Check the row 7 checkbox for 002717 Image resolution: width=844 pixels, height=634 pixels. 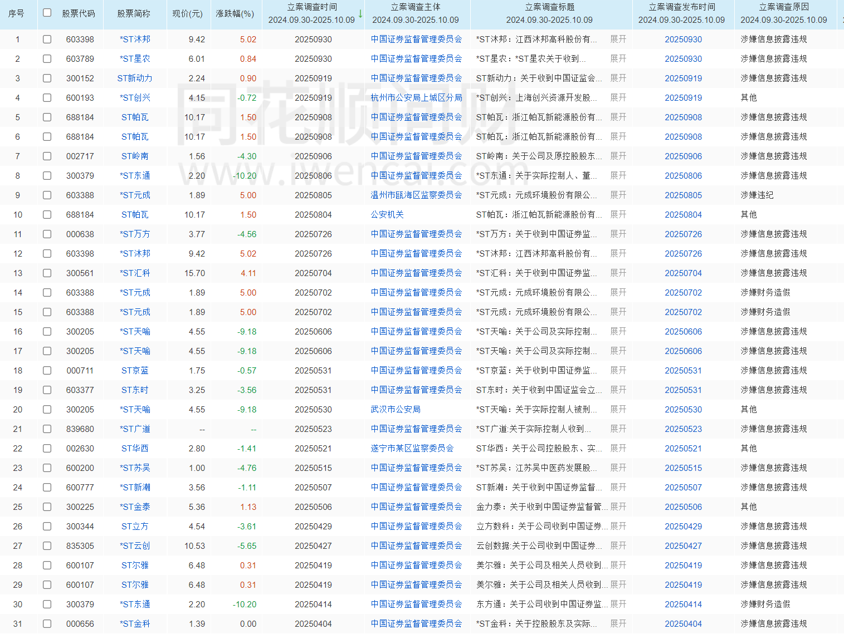tap(47, 156)
